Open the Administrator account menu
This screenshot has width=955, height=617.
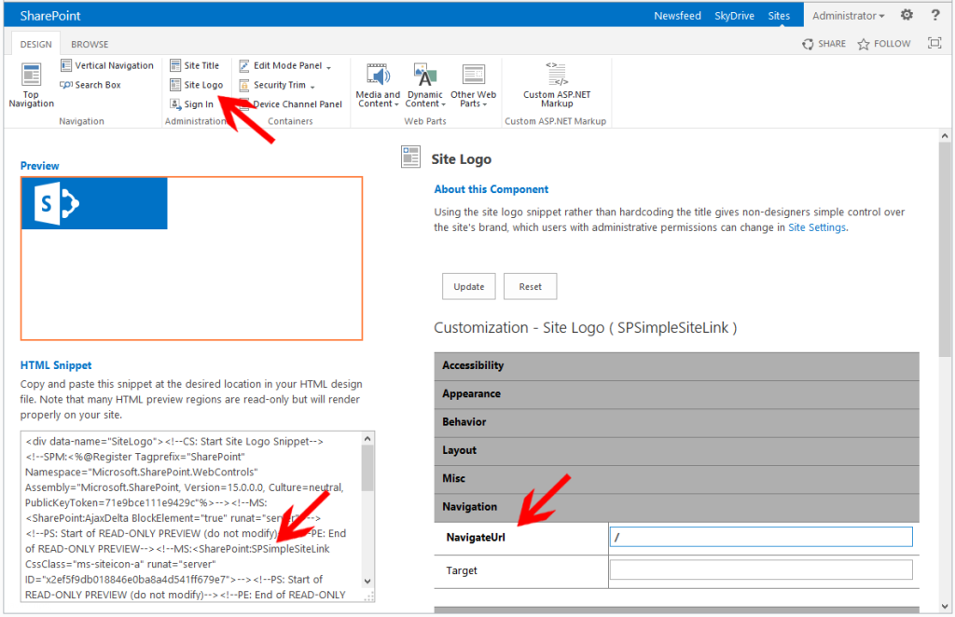[848, 16]
